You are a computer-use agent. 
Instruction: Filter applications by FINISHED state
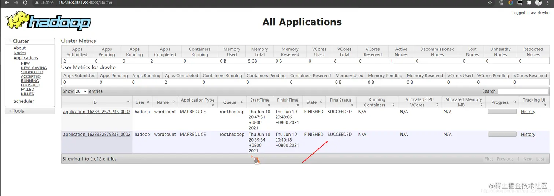(30, 85)
